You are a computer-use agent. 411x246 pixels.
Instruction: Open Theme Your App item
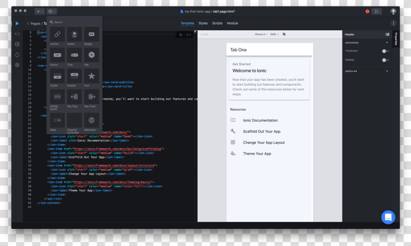click(270, 154)
